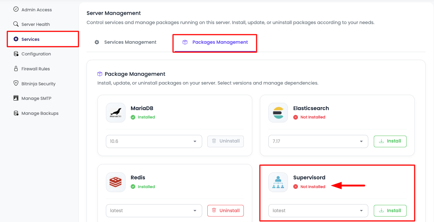Switch to the Packages Management tab
434x222 pixels.
(215, 42)
